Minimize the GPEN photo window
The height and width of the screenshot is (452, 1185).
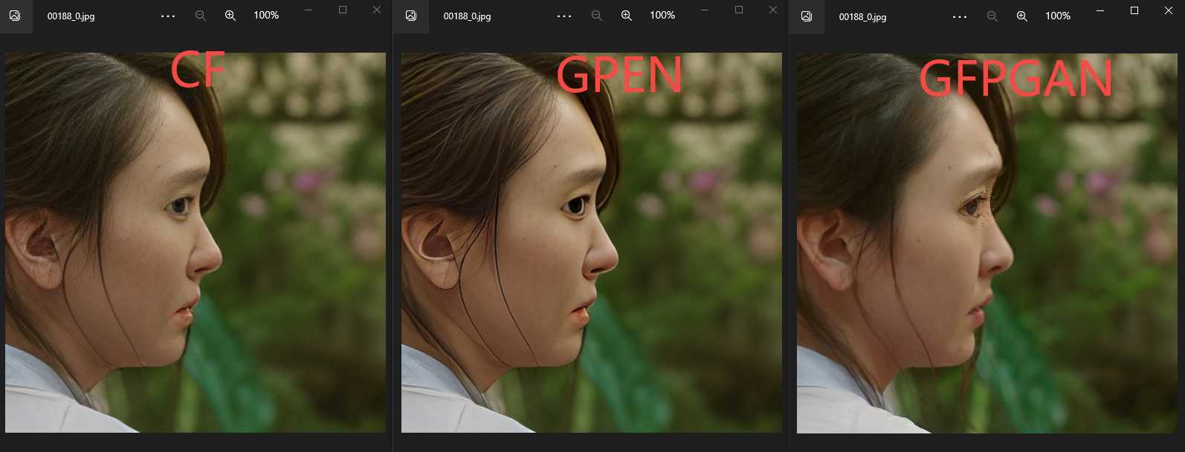pyautogui.click(x=705, y=10)
